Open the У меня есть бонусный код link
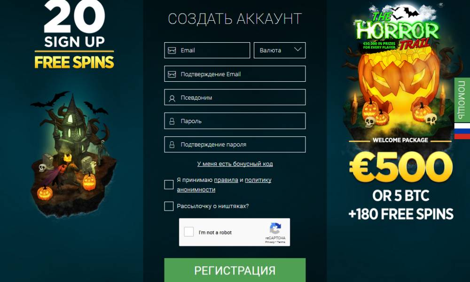Image resolution: width=470 pixels, height=282 pixels. (x=235, y=164)
